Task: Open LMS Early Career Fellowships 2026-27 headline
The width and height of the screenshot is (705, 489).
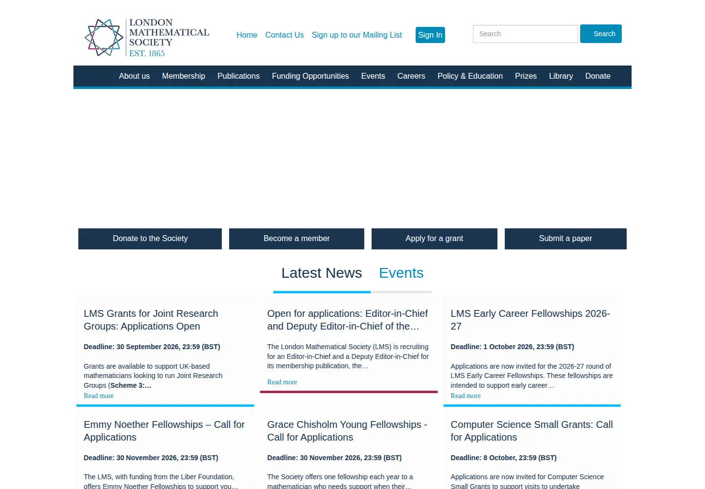Action: pyautogui.click(x=530, y=320)
